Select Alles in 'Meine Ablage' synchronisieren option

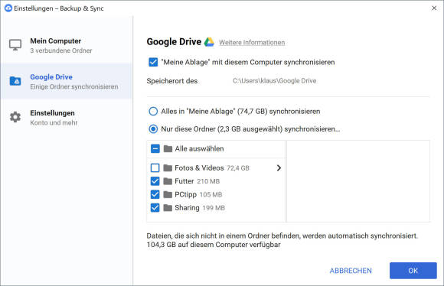(153, 111)
